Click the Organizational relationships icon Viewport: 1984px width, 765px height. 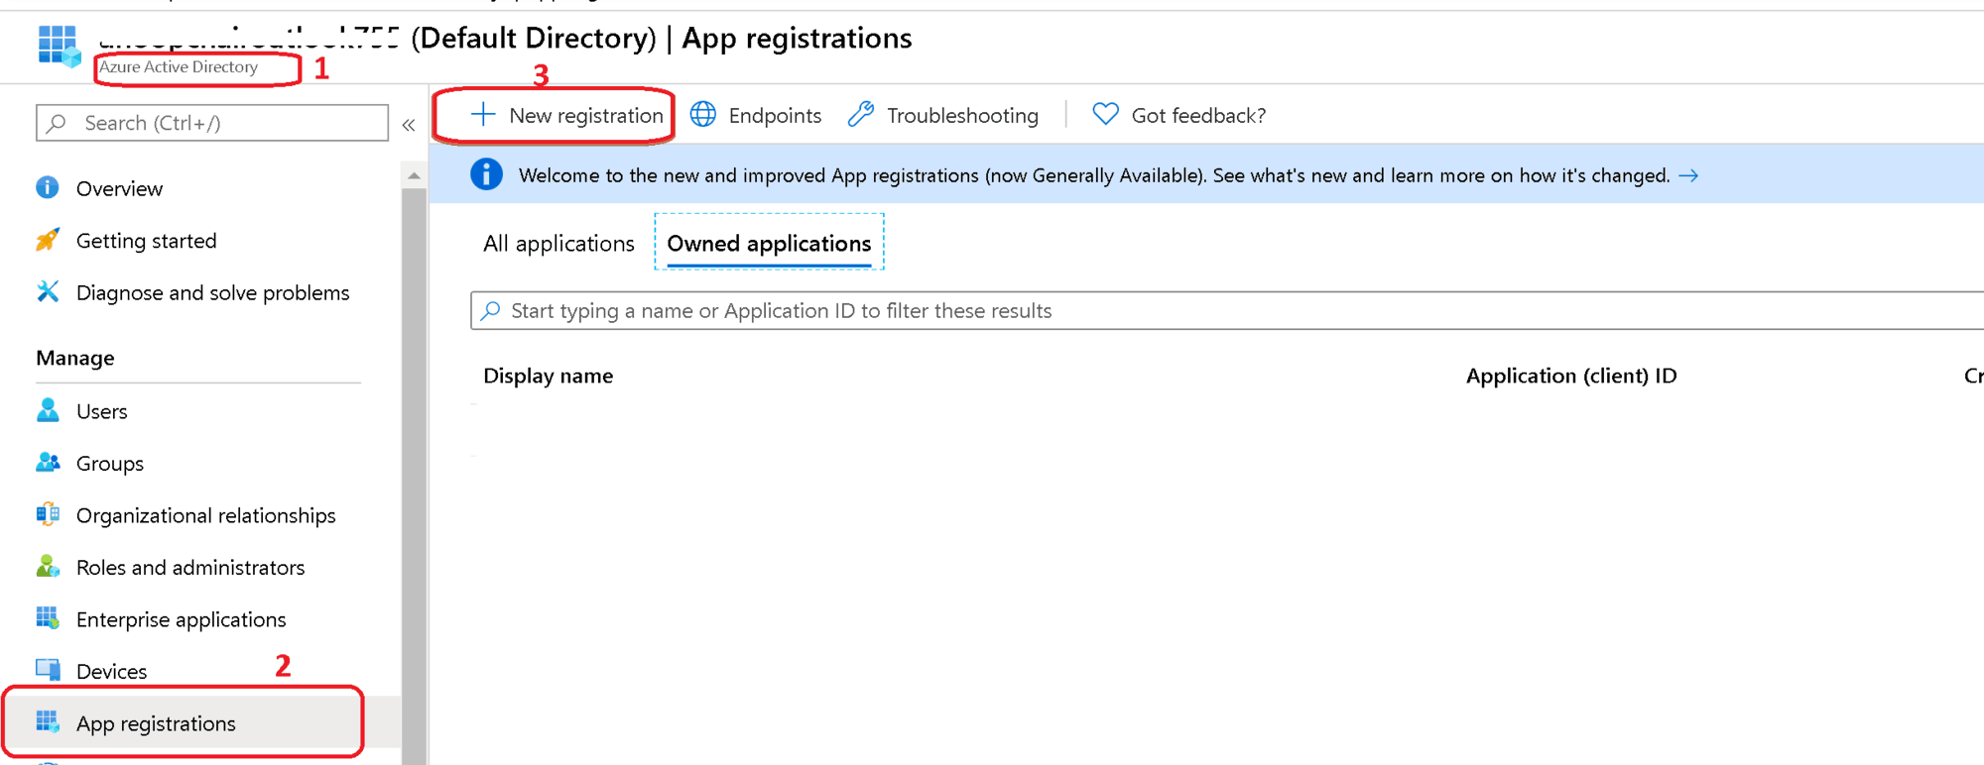(48, 514)
